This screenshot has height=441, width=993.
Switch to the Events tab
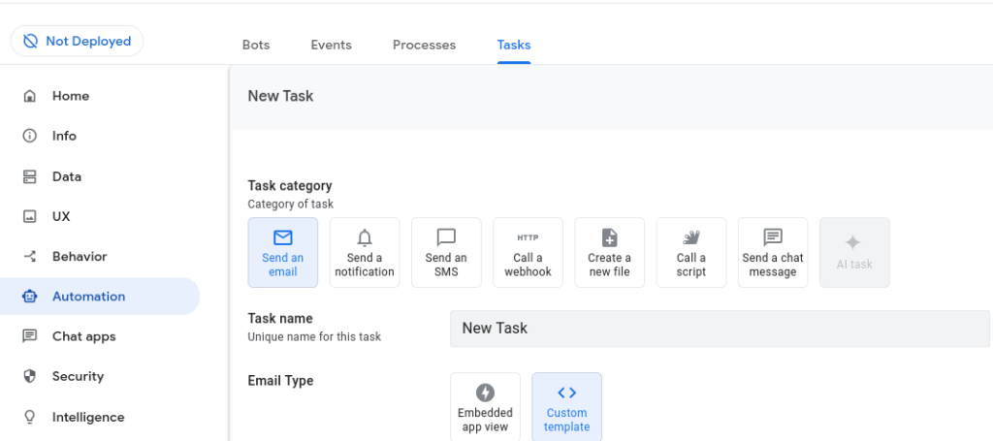click(332, 45)
